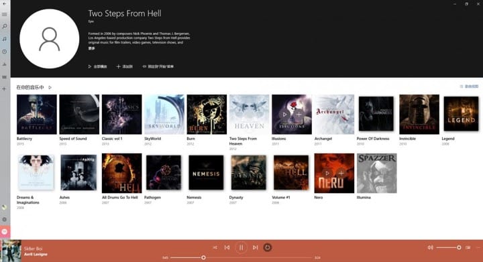Image resolution: width=483 pixels, height=262 pixels.
Task: Open recent plays clock icon
Action: coord(4,52)
